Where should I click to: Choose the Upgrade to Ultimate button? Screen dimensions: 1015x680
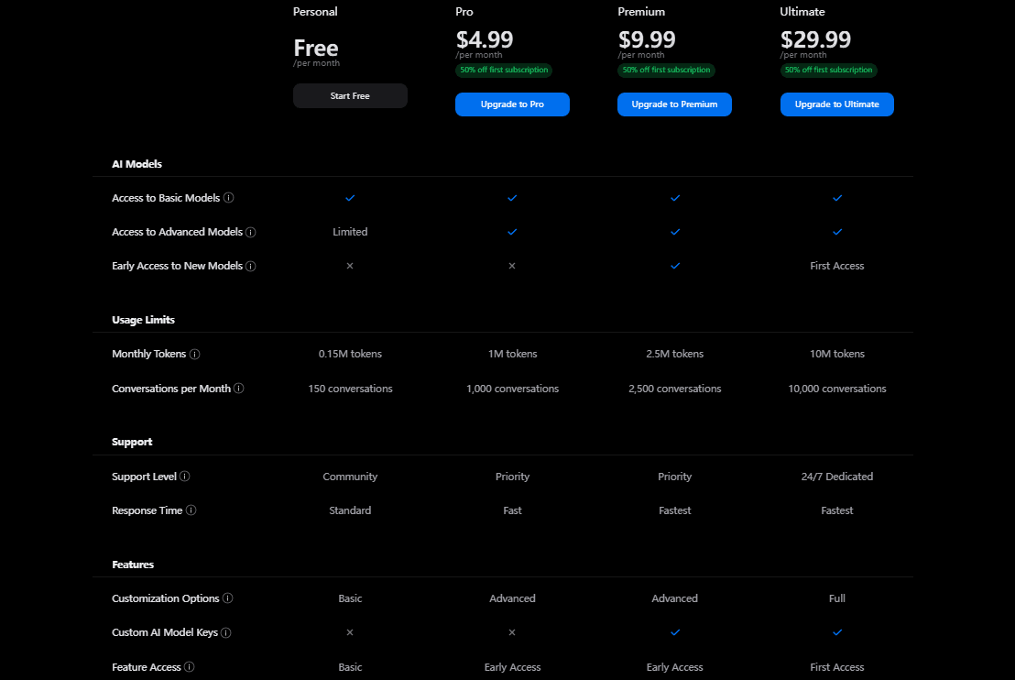tap(836, 104)
